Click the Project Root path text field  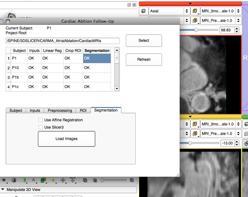click(63, 41)
